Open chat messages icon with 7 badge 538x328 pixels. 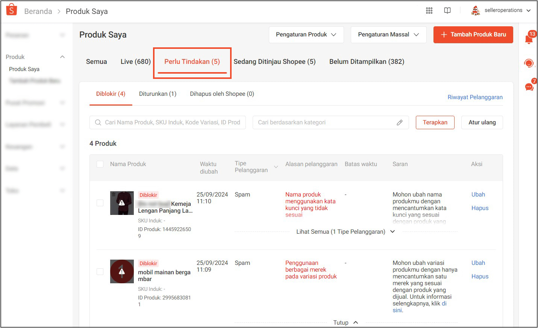(x=529, y=87)
